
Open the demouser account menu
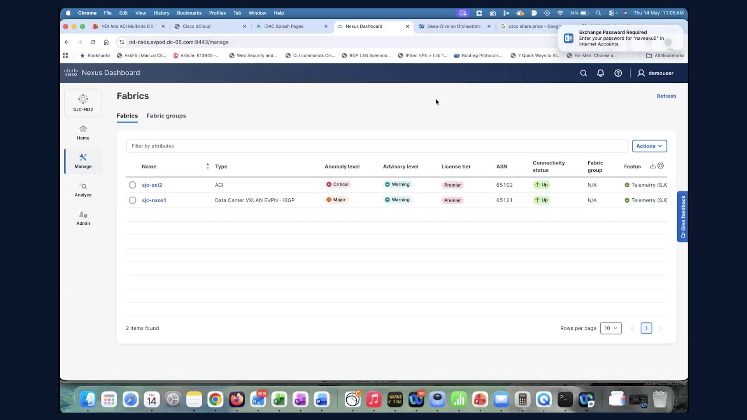point(655,73)
